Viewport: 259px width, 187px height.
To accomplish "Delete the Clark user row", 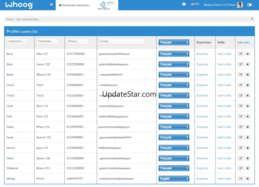I will pos(248,106).
